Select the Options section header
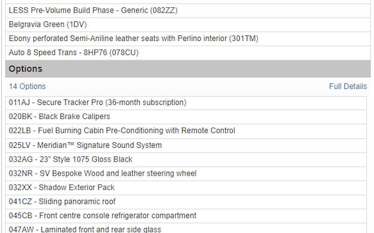Image resolution: width=374 pixels, height=233 pixels. 188,69
